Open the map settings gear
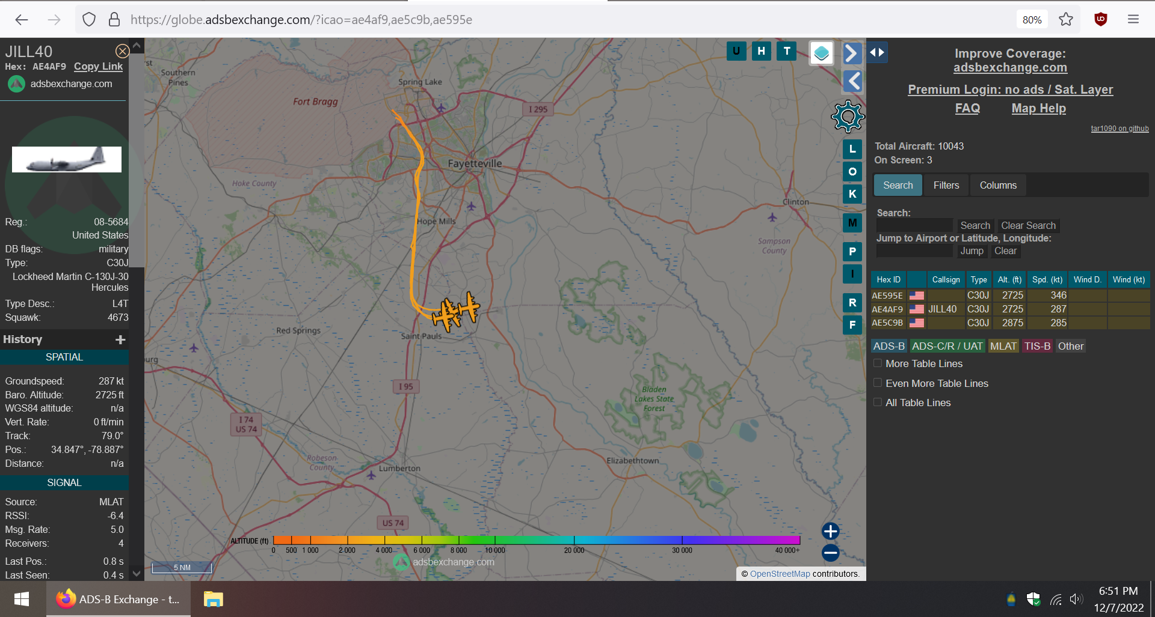Screen dimensions: 1155x617 848,117
